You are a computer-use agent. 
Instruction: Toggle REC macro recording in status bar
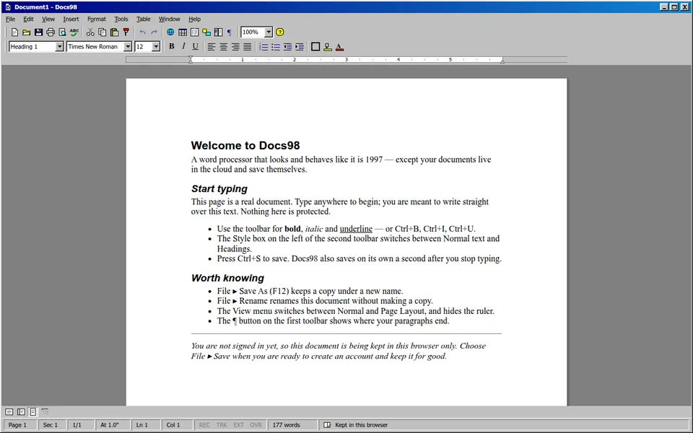pos(204,425)
